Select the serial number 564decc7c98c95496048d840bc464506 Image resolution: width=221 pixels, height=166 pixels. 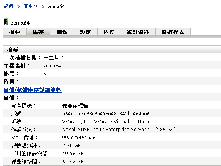point(106,114)
